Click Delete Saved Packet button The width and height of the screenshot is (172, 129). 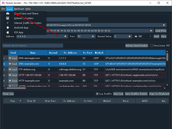click(136, 46)
